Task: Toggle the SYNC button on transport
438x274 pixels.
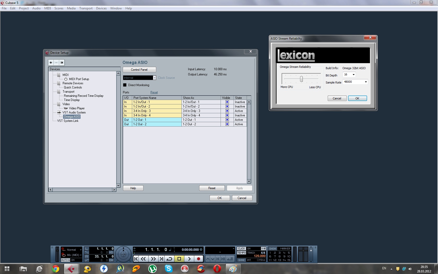Action: [x=241, y=260]
